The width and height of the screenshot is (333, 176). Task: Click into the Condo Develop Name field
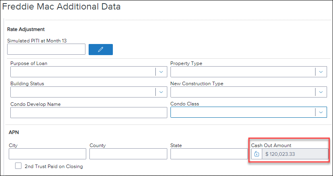click(x=89, y=112)
